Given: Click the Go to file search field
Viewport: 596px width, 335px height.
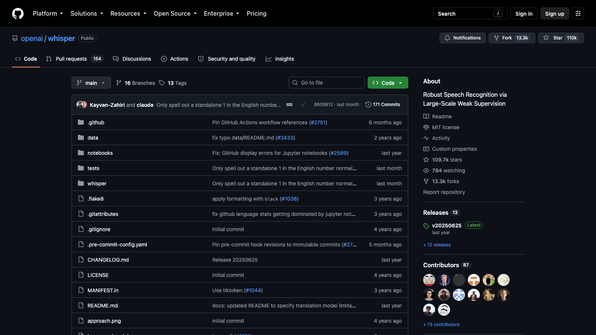Looking at the screenshot, I should tap(327, 83).
